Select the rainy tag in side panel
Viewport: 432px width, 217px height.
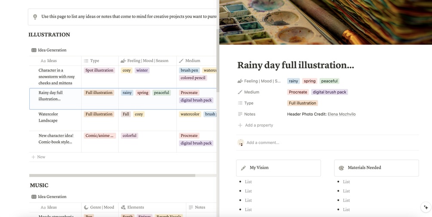tap(294, 81)
